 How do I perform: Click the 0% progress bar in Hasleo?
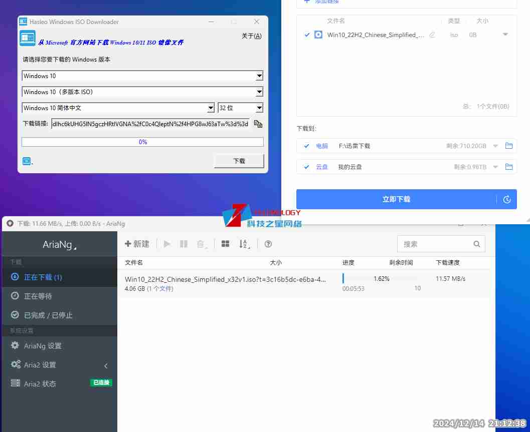click(142, 142)
